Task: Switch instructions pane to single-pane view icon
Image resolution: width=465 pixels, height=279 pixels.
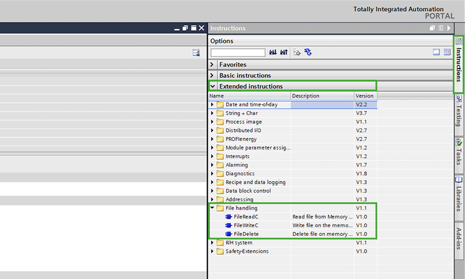Action: (x=436, y=52)
